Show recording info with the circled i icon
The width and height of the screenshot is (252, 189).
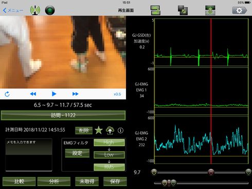pyautogui.click(x=120, y=130)
